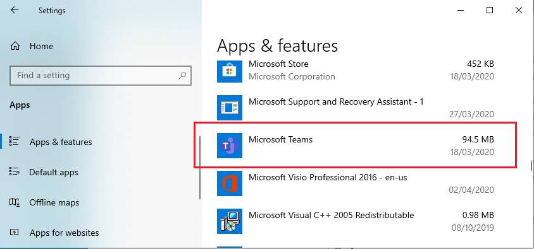Go to Home settings
This screenshot has width=534, height=249.
coord(41,46)
